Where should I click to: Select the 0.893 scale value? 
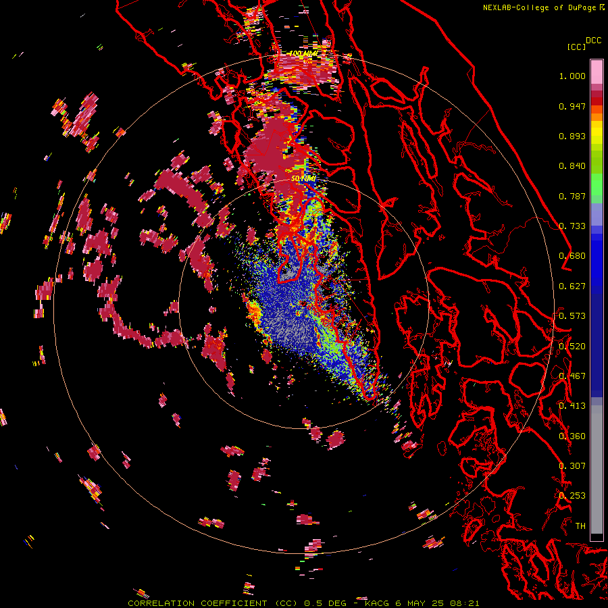tap(572, 136)
